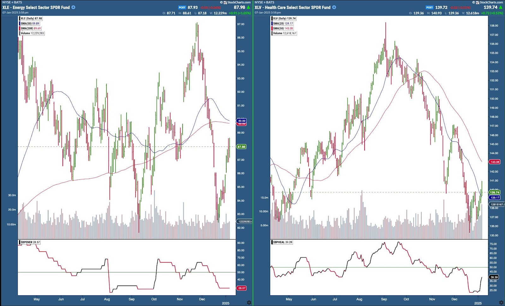
Task: Click the XLV open value O: 139.36
Action: (x=416, y=13)
